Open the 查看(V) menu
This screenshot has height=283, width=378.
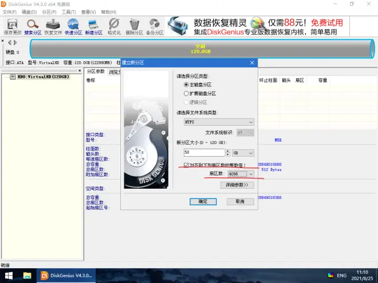[88, 12]
